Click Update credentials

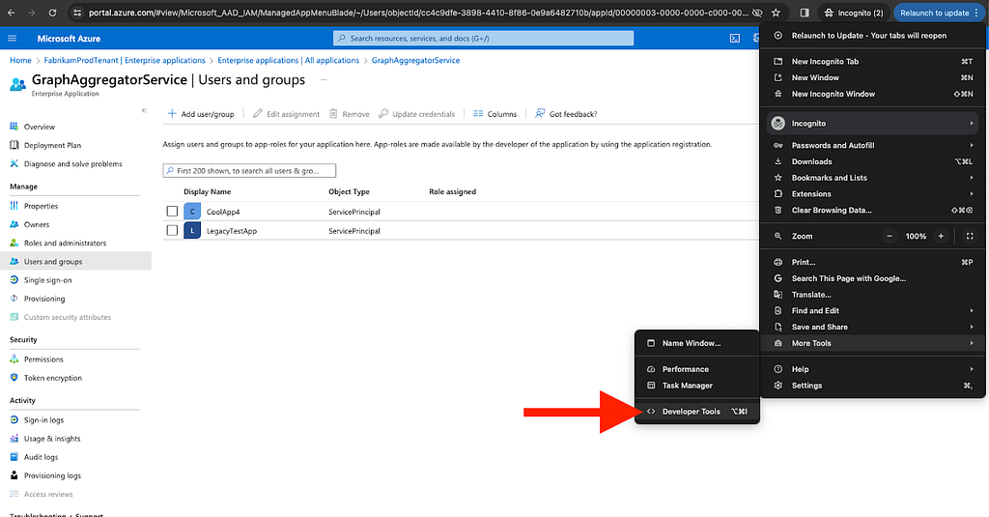[x=417, y=114]
